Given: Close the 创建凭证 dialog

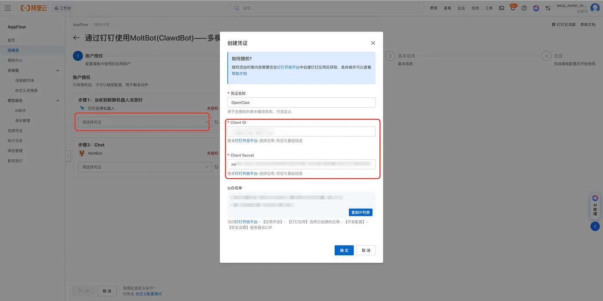Looking at the screenshot, I should 373,43.
